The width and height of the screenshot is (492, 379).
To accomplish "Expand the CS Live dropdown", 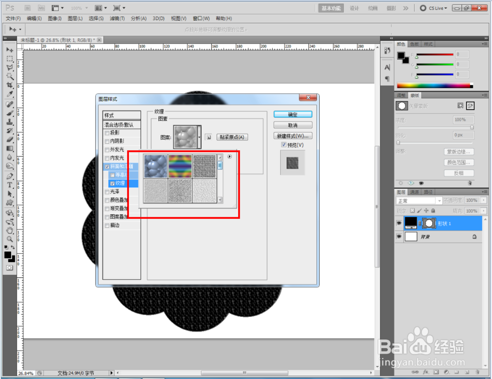I will (438, 8).
